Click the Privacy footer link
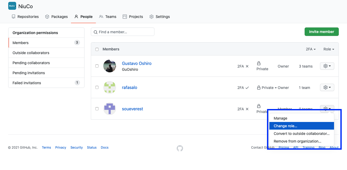The height and width of the screenshot is (170, 347). 61,148
